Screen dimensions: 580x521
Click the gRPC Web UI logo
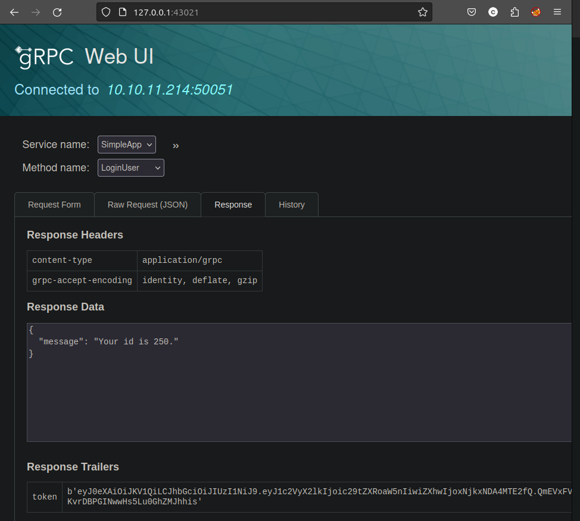[x=84, y=57]
